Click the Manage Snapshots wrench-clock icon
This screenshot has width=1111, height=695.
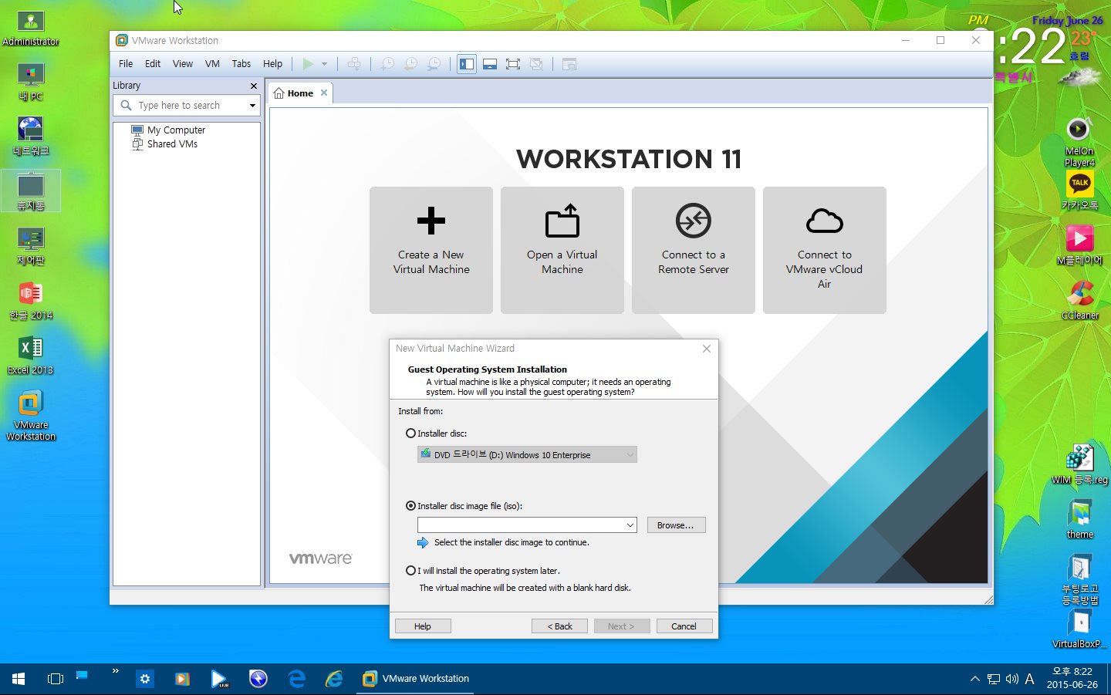[x=435, y=64]
